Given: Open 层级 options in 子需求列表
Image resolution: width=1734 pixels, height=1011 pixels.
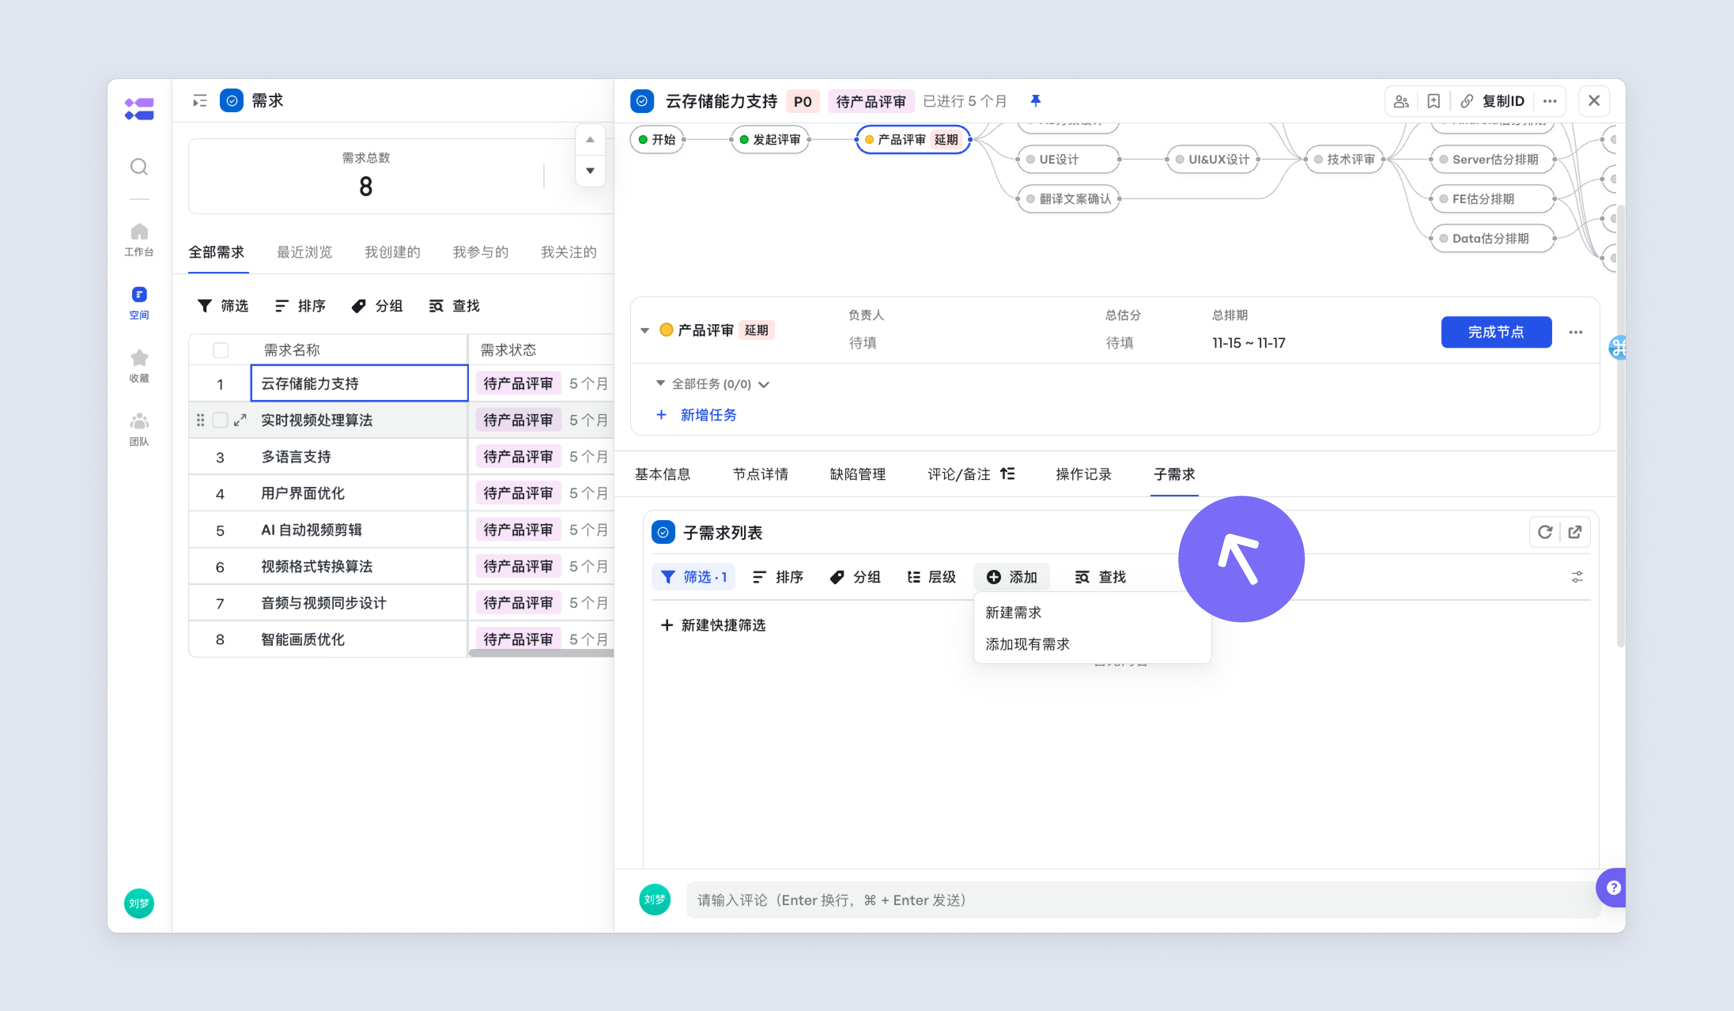Looking at the screenshot, I should point(932,577).
